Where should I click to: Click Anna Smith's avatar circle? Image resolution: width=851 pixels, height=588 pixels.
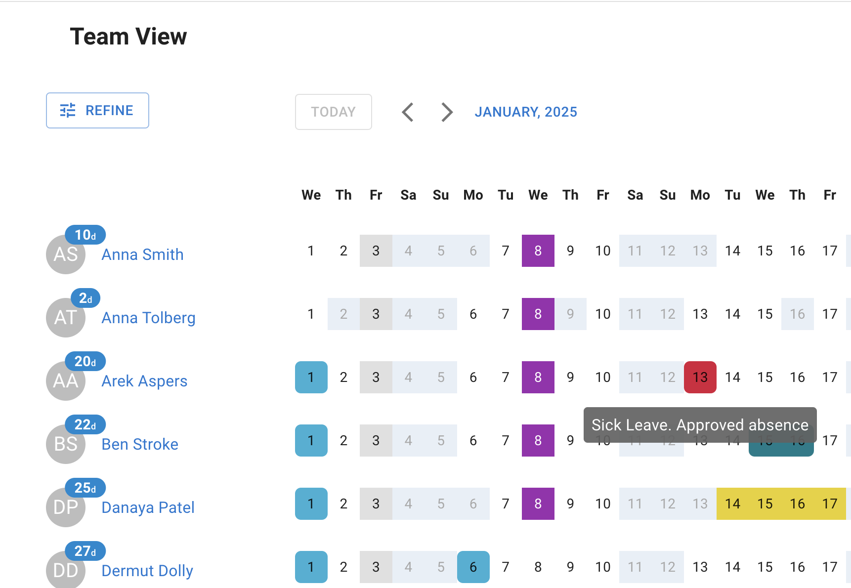click(x=65, y=254)
